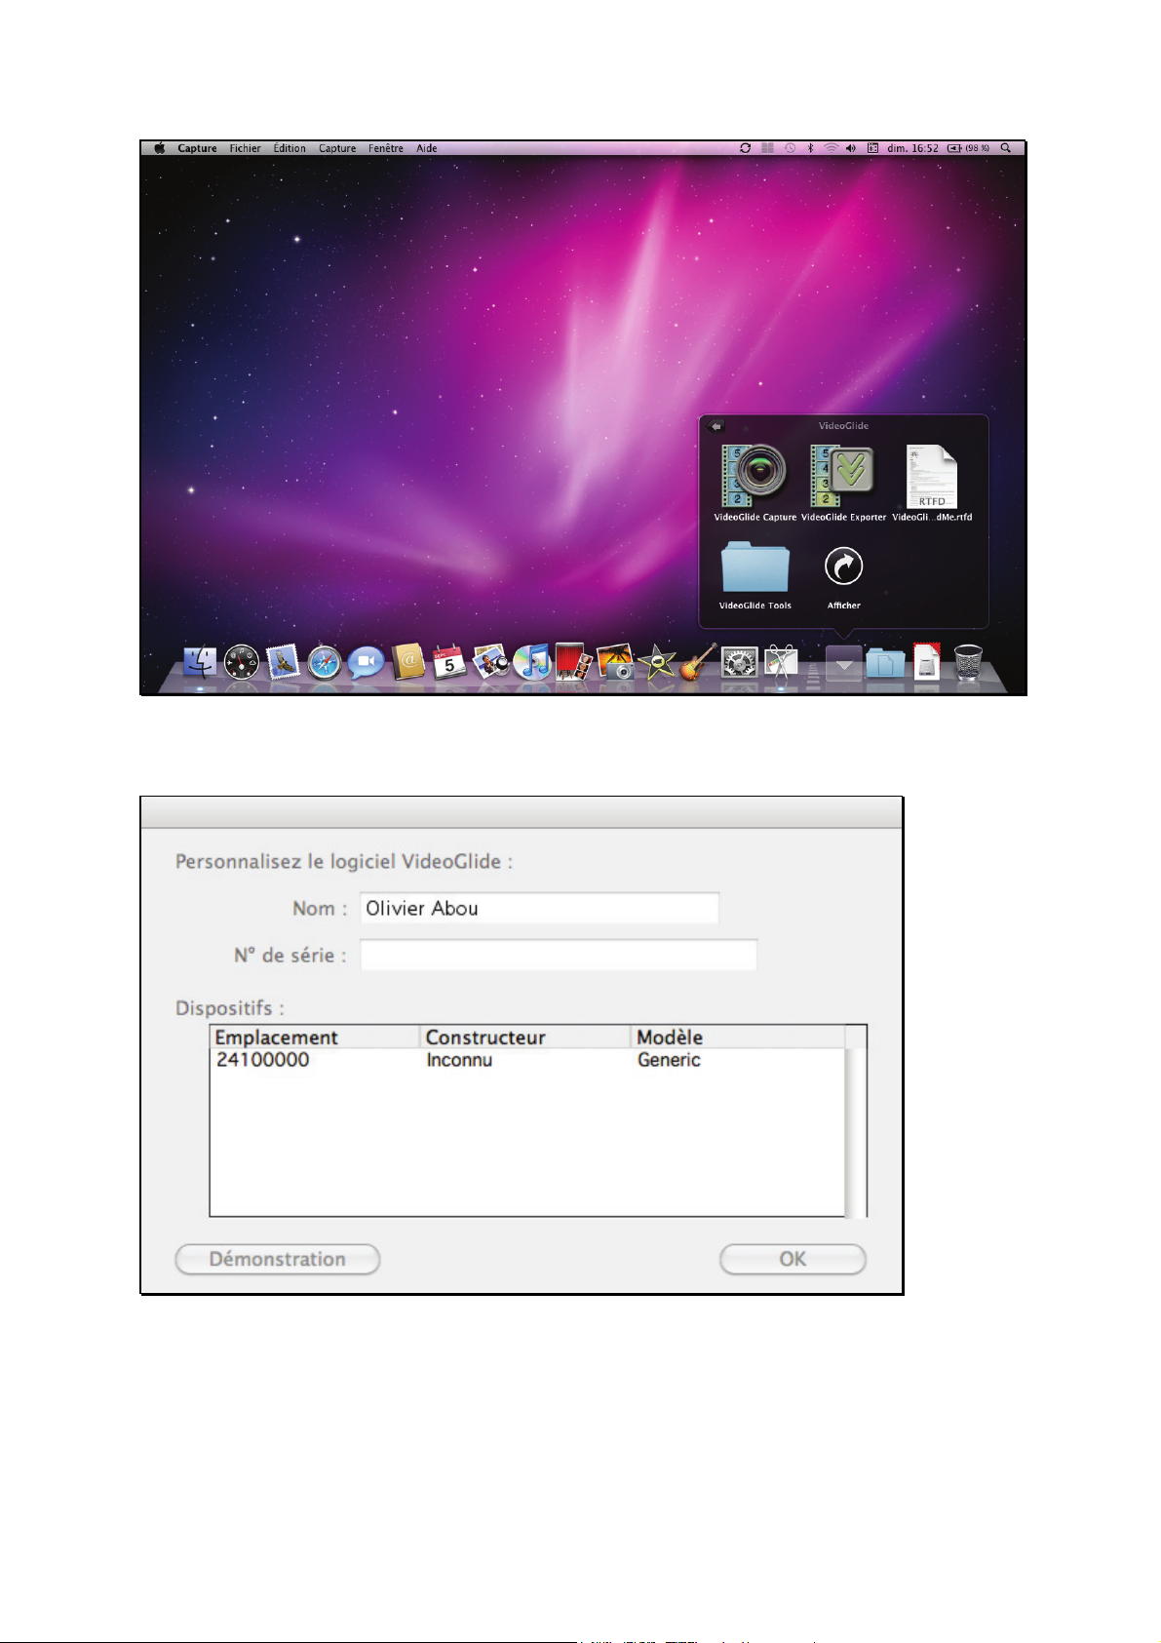Open GarageBand from the Dock

click(x=698, y=661)
